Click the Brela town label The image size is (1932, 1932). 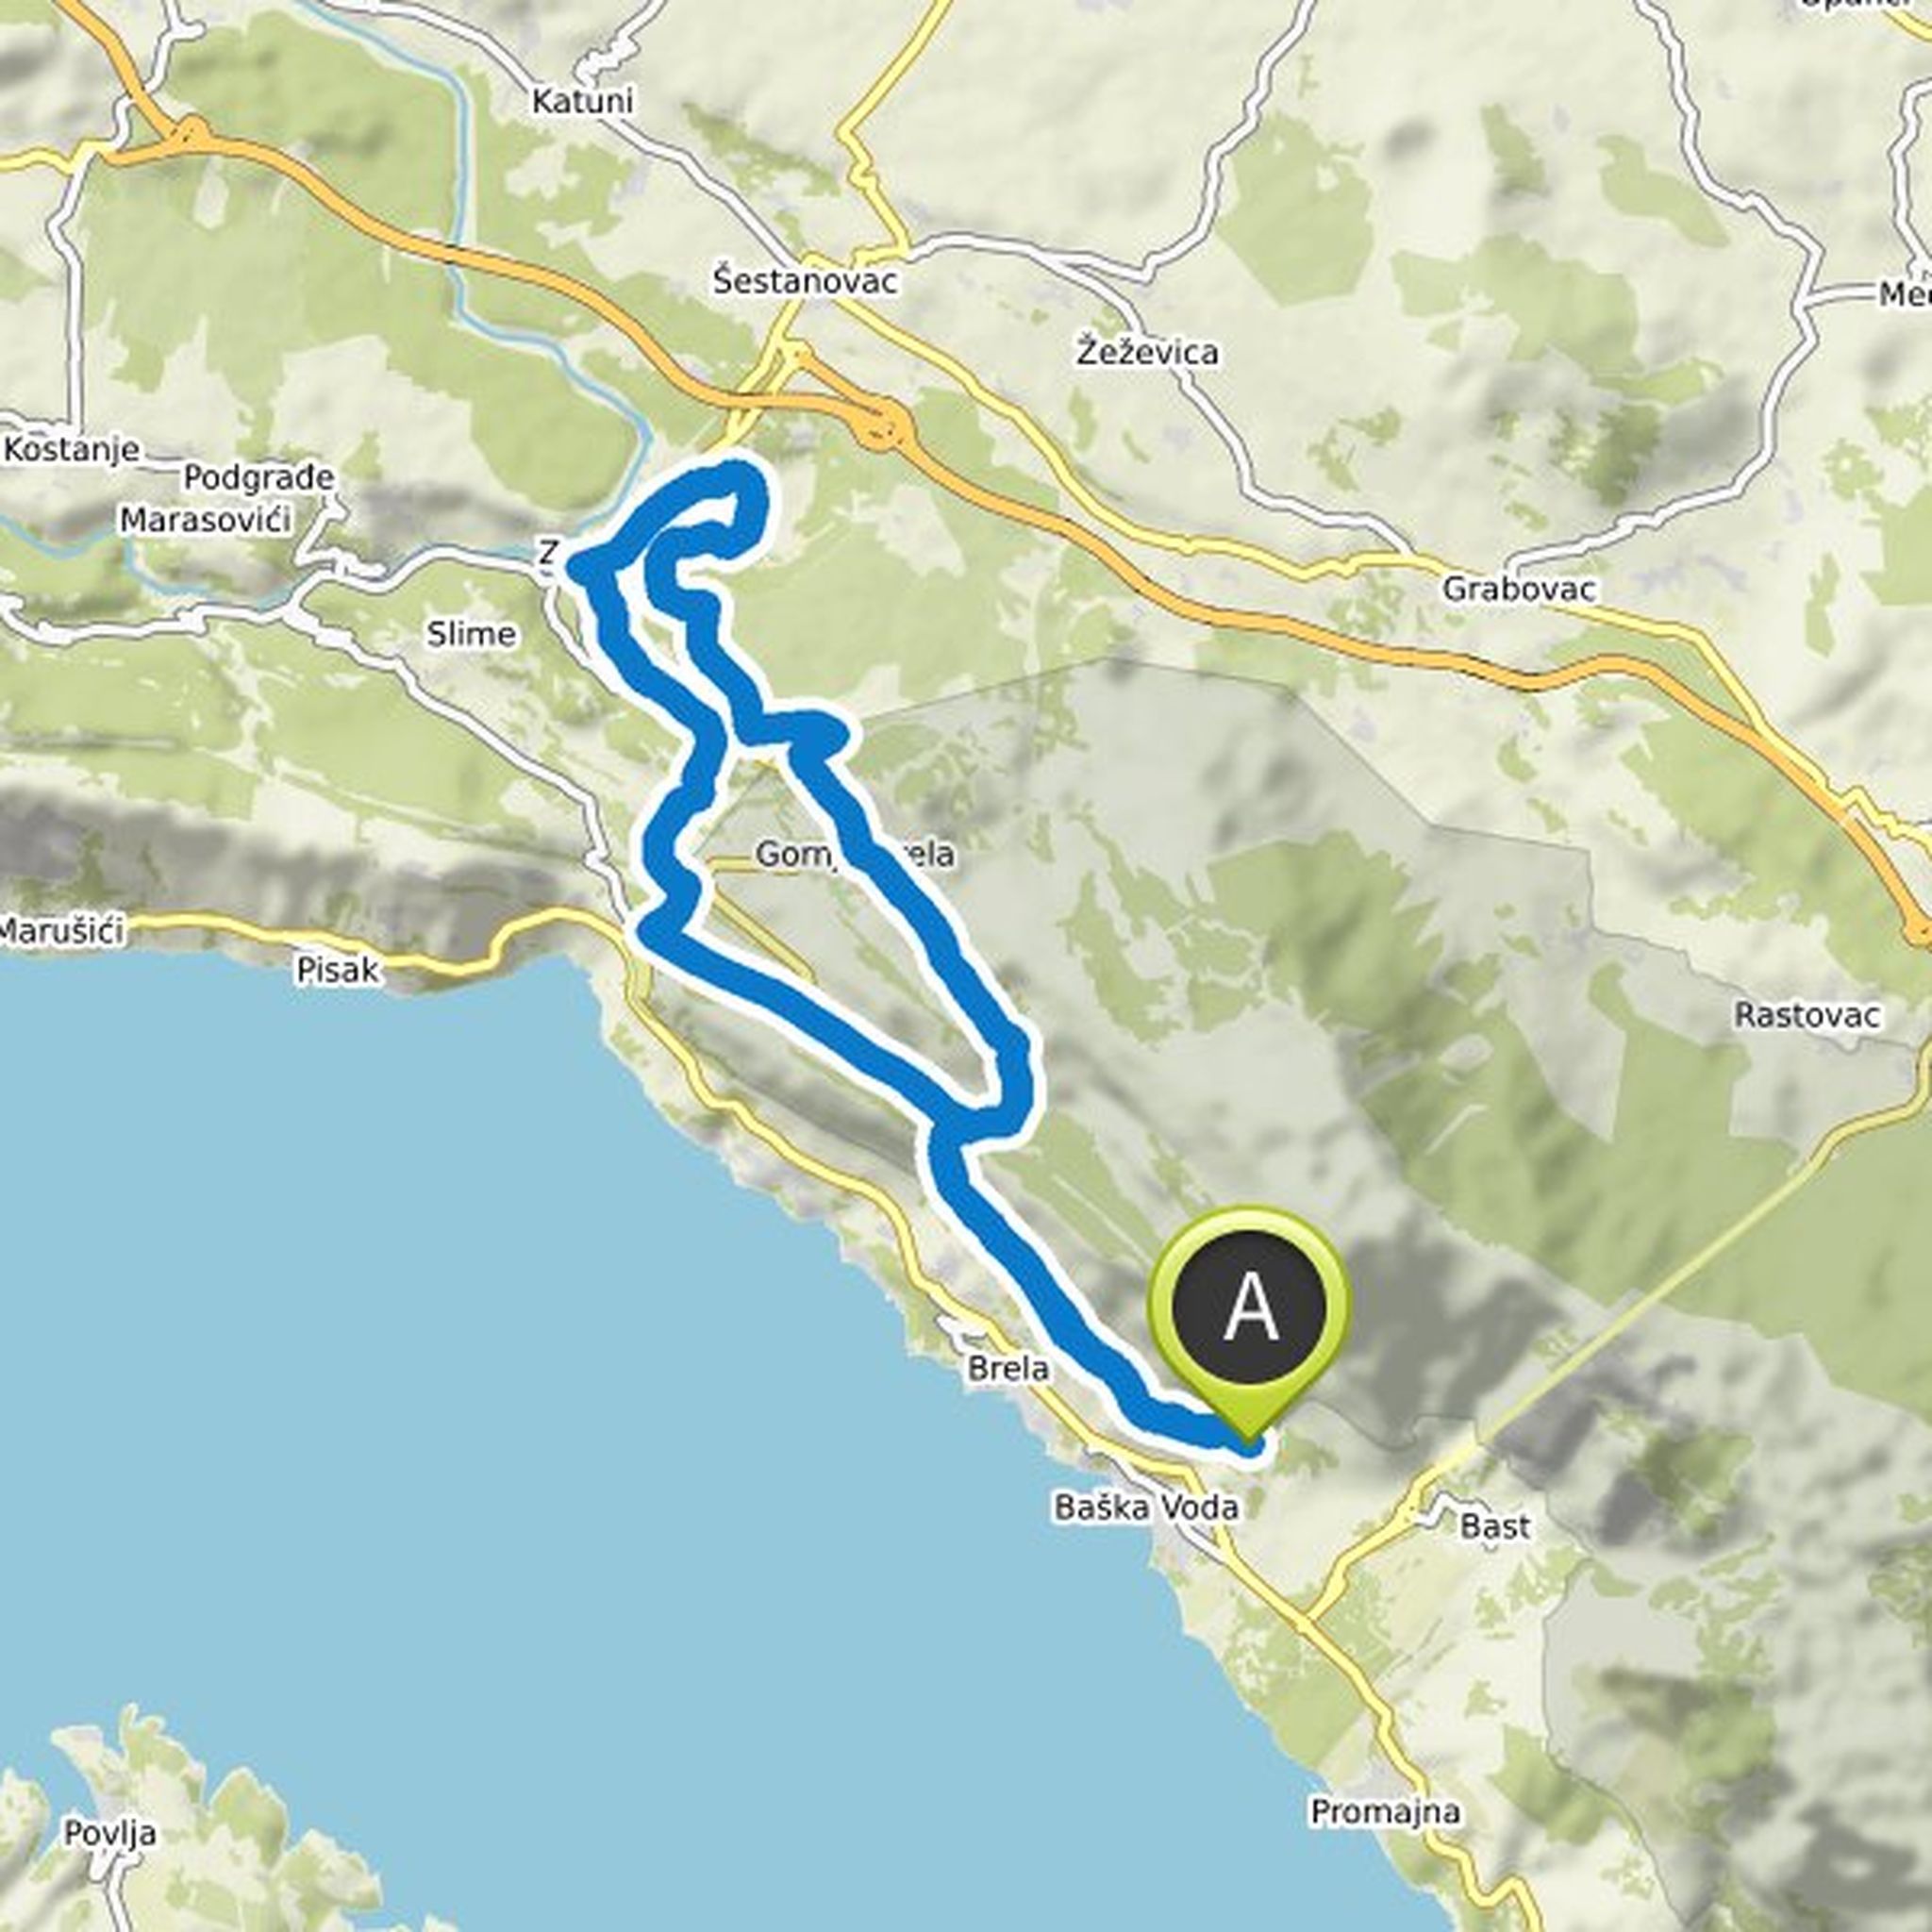click(1008, 1368)
